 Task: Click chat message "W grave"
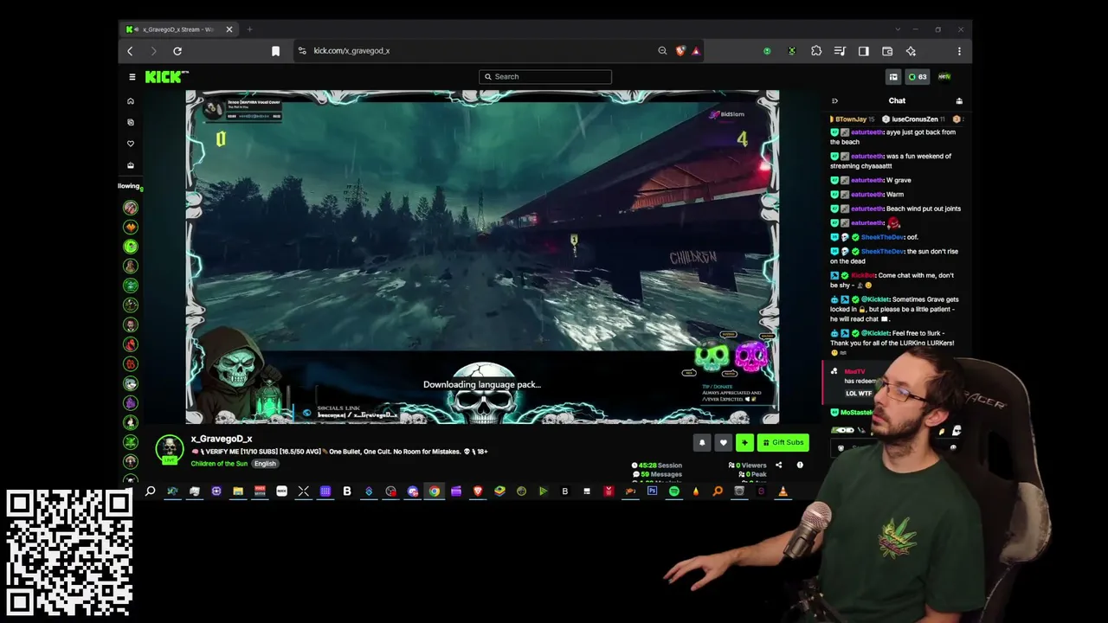[x=899, y=181]
